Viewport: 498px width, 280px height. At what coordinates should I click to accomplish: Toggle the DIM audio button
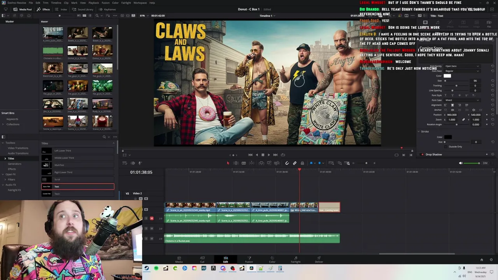click(x=485, y=163)
